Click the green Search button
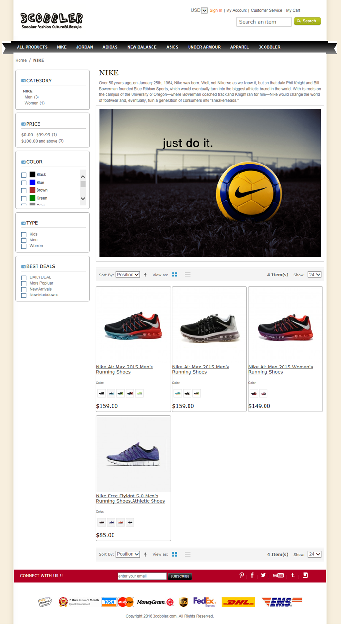This screenshot has height=625, width=341. click(x=307, y=21)
